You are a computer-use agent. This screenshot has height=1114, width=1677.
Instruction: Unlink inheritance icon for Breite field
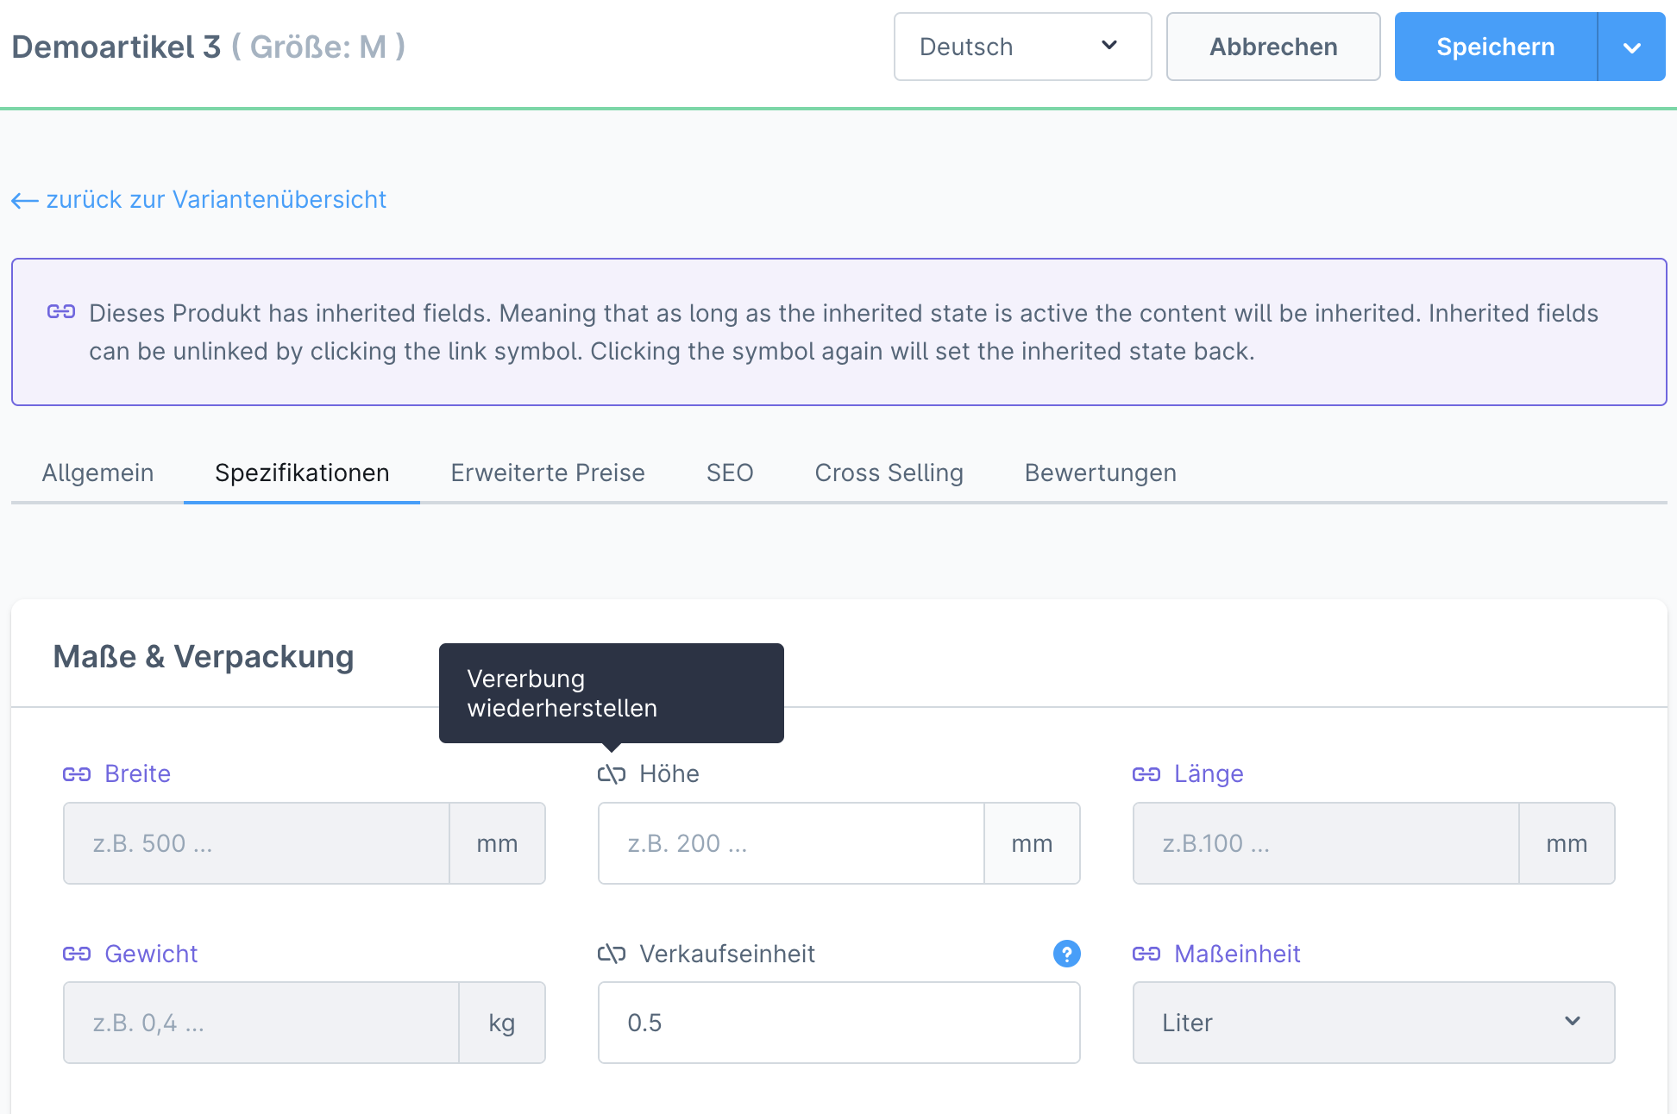click(x=77, y=774)
